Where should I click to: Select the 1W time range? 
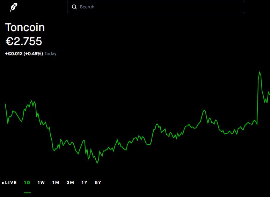tap(41, 183)
